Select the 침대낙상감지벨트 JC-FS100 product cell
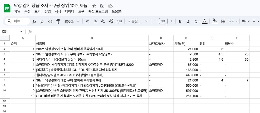 coord(92,75)
